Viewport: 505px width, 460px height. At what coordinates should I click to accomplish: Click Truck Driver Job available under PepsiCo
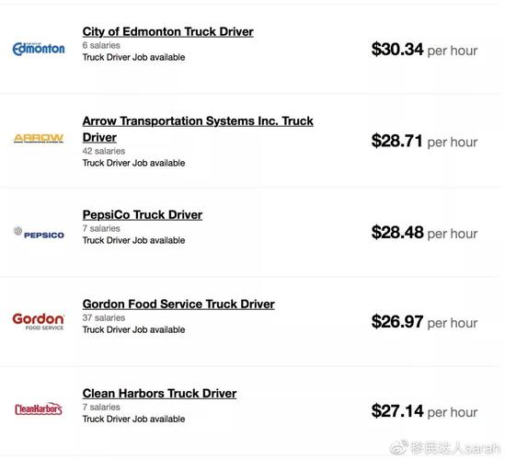pyautogui.click(x=133, y=240)
